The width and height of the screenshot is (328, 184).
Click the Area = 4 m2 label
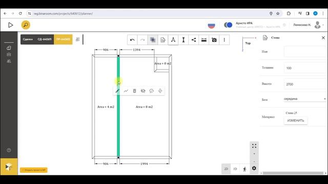(106, 107)
